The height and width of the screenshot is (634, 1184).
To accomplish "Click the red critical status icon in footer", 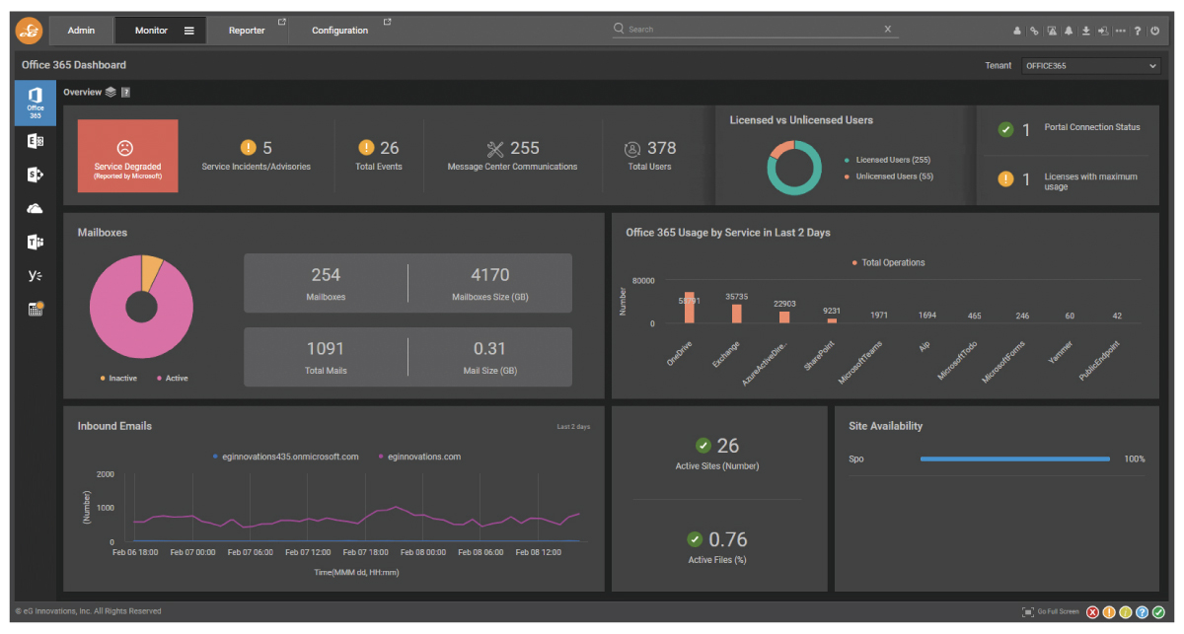I will pyautogui.click(x=1093, y=612).
